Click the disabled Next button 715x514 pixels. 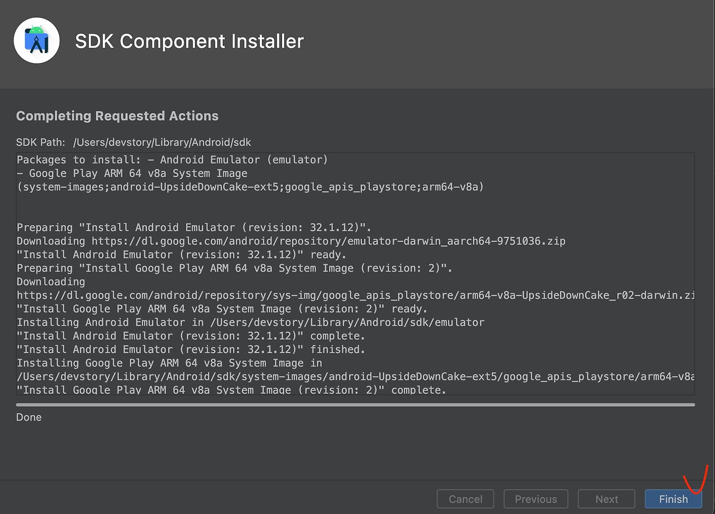click(607, 499)
